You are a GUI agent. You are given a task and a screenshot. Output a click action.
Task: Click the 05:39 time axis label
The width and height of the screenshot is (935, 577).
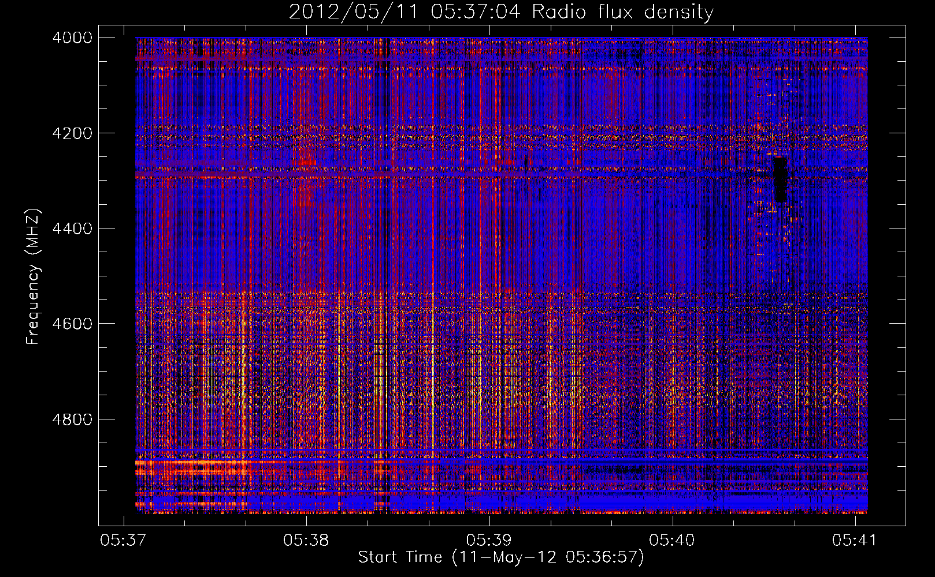pos(489,540)
